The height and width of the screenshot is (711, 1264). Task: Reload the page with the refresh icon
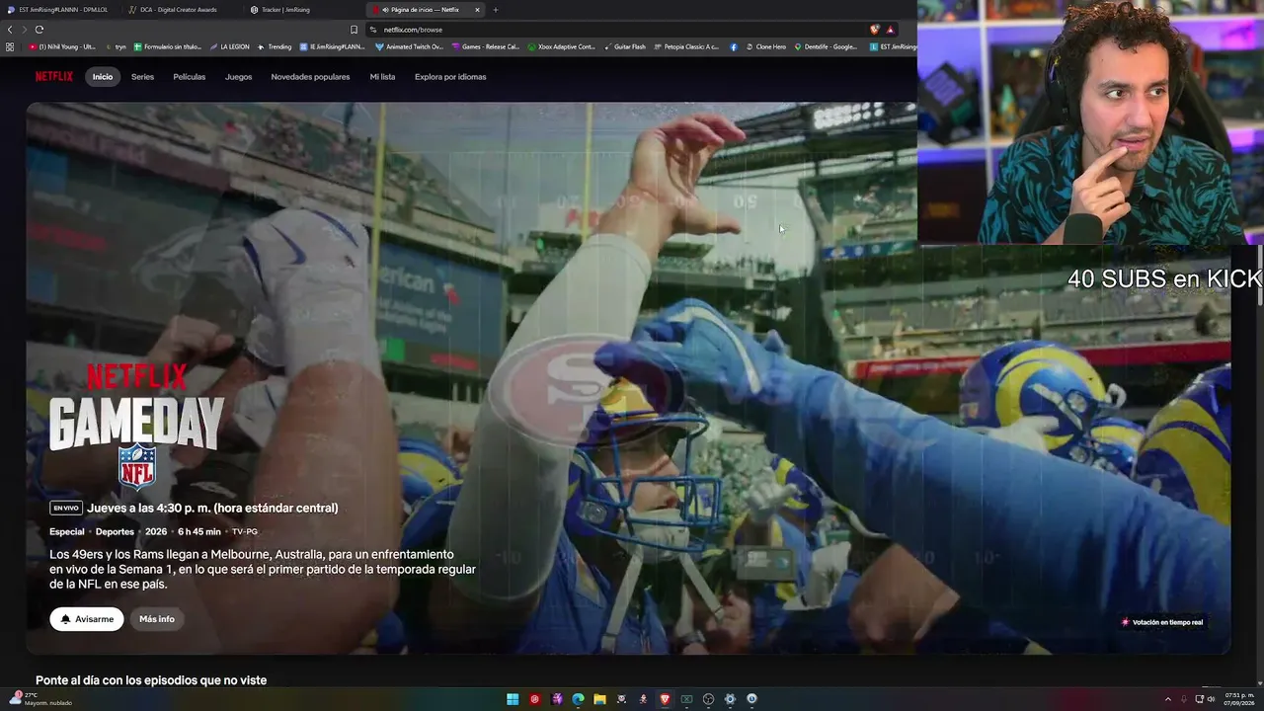39,30
